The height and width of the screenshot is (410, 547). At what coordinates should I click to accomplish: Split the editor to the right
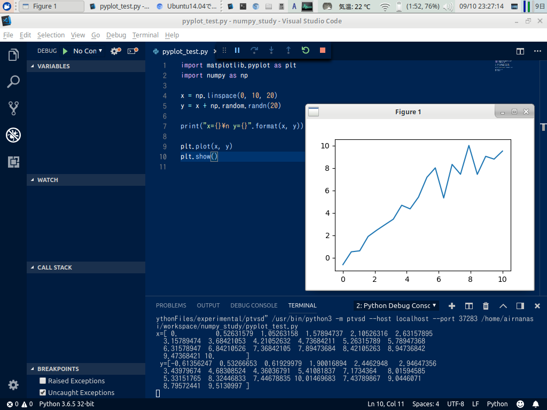(x=520, y=51)
